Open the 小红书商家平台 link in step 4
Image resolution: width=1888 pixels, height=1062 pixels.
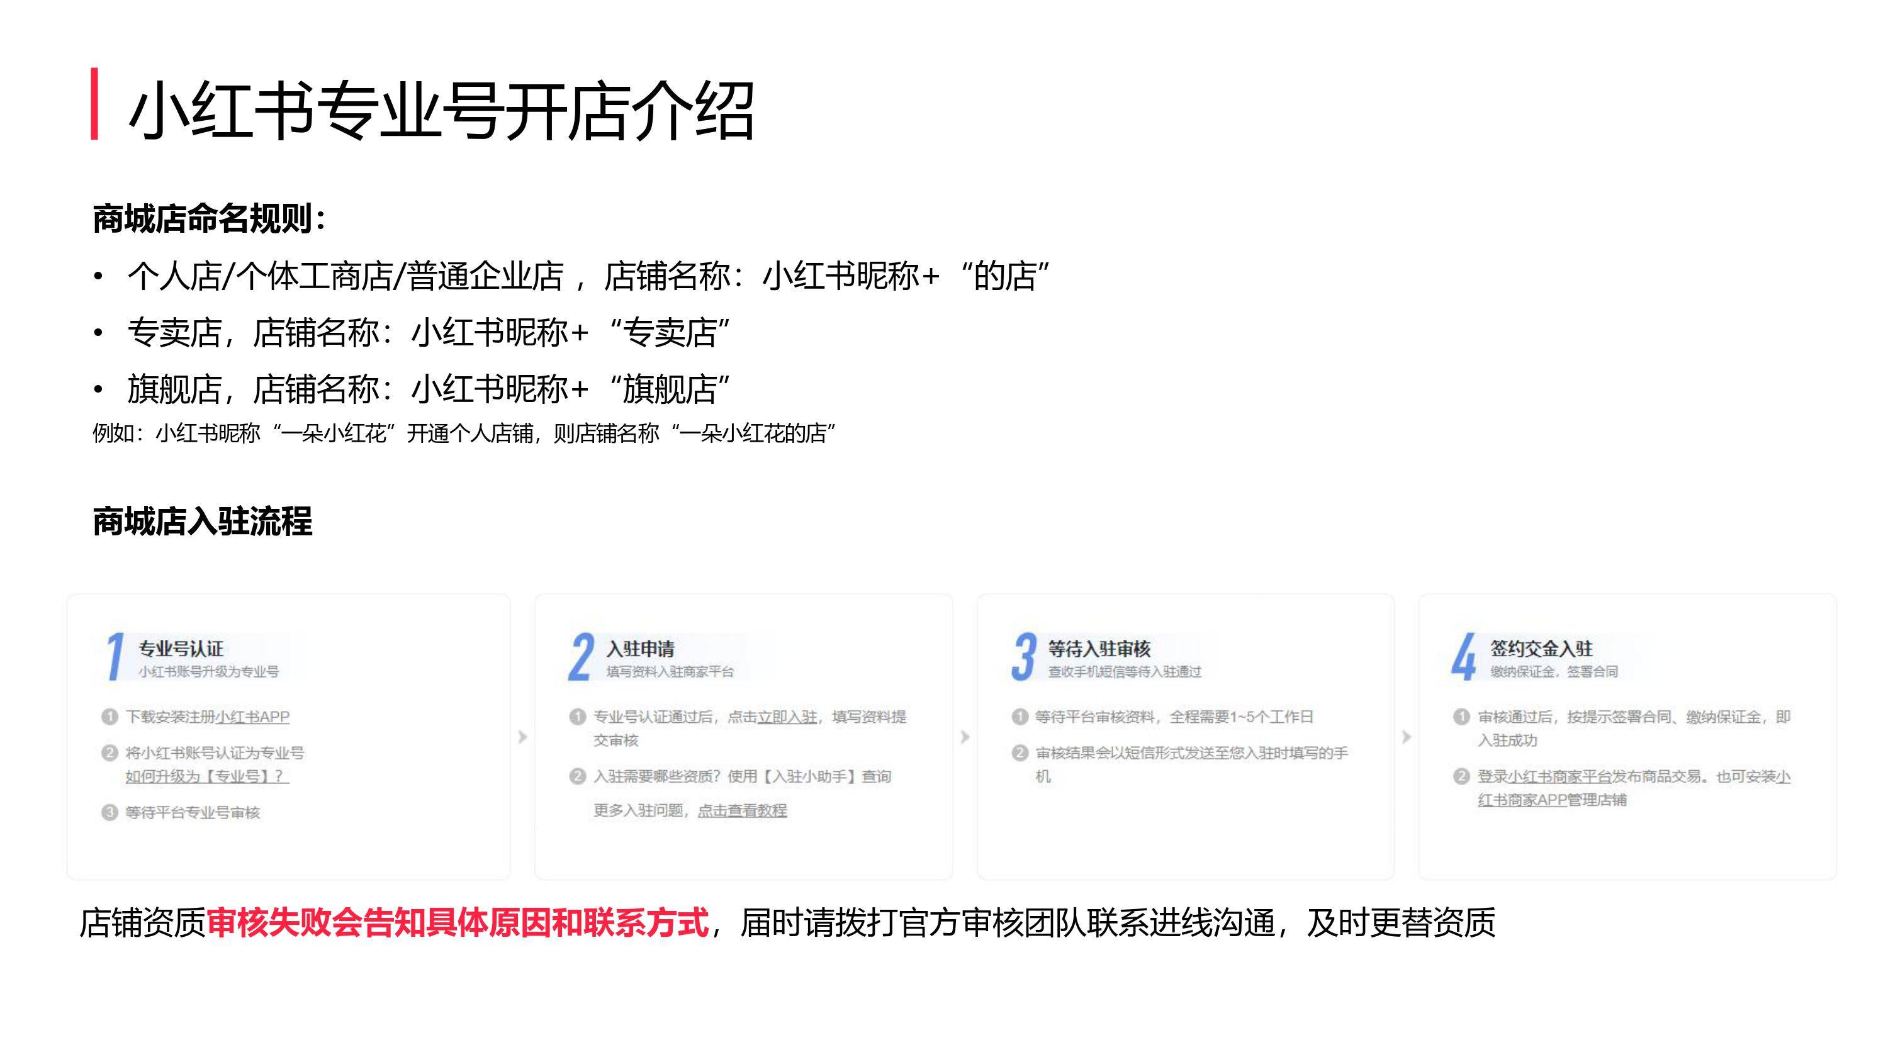(1559, 776)
